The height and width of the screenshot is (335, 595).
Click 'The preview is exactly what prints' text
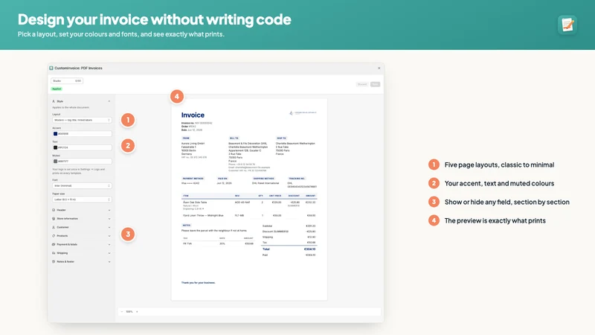tap(495, 220)
